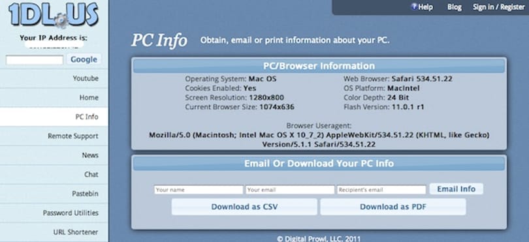Click the Recipient's email field
529x242 pixels.
click(x=381, y=190)
